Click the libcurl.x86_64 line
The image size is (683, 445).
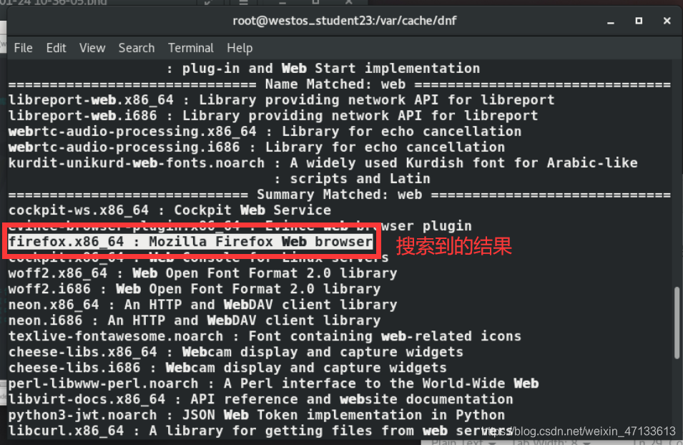click(260, 431)
